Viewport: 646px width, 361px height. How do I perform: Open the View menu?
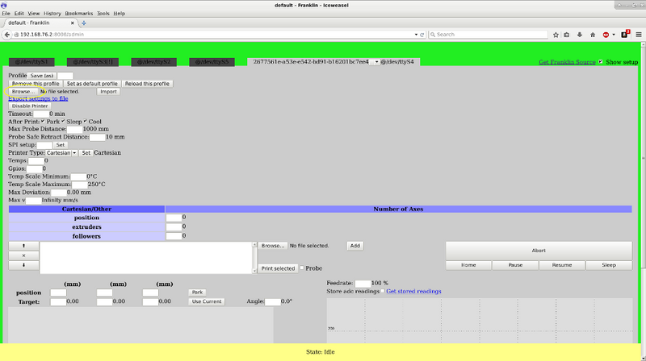tap(34, 14)
